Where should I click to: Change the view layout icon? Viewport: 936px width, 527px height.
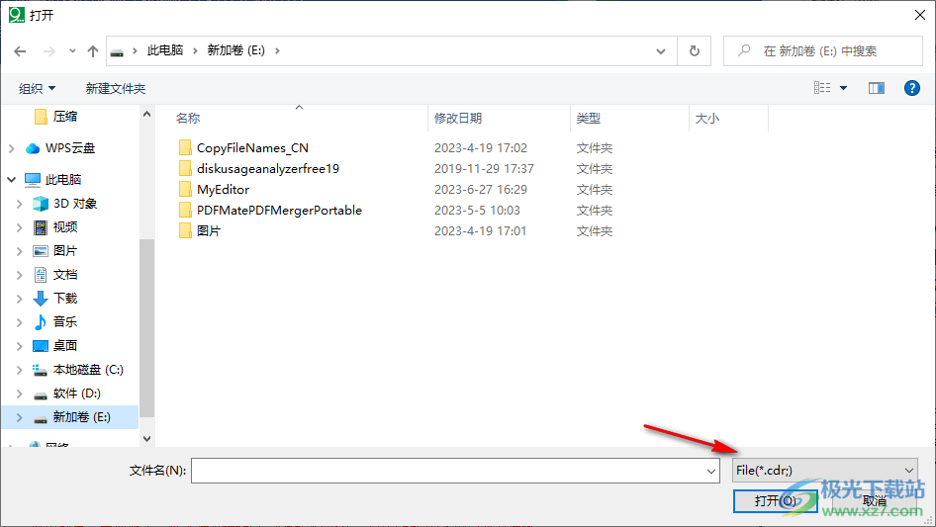point(822,88)
